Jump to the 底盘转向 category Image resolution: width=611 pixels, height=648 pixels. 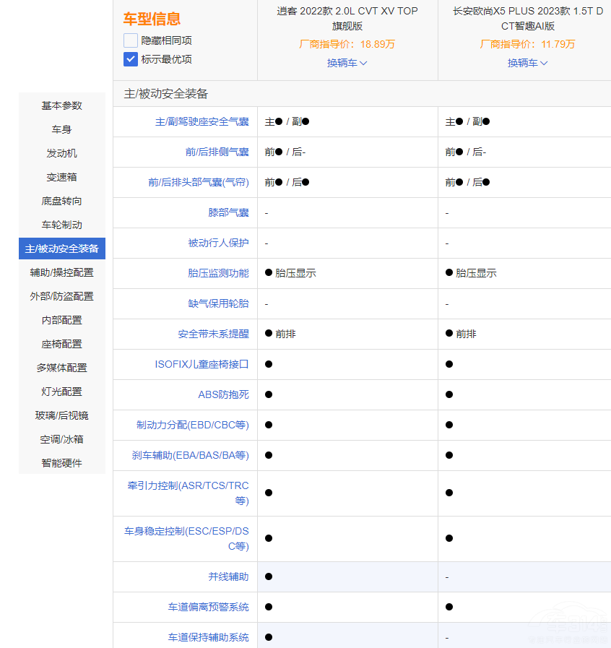61,201
